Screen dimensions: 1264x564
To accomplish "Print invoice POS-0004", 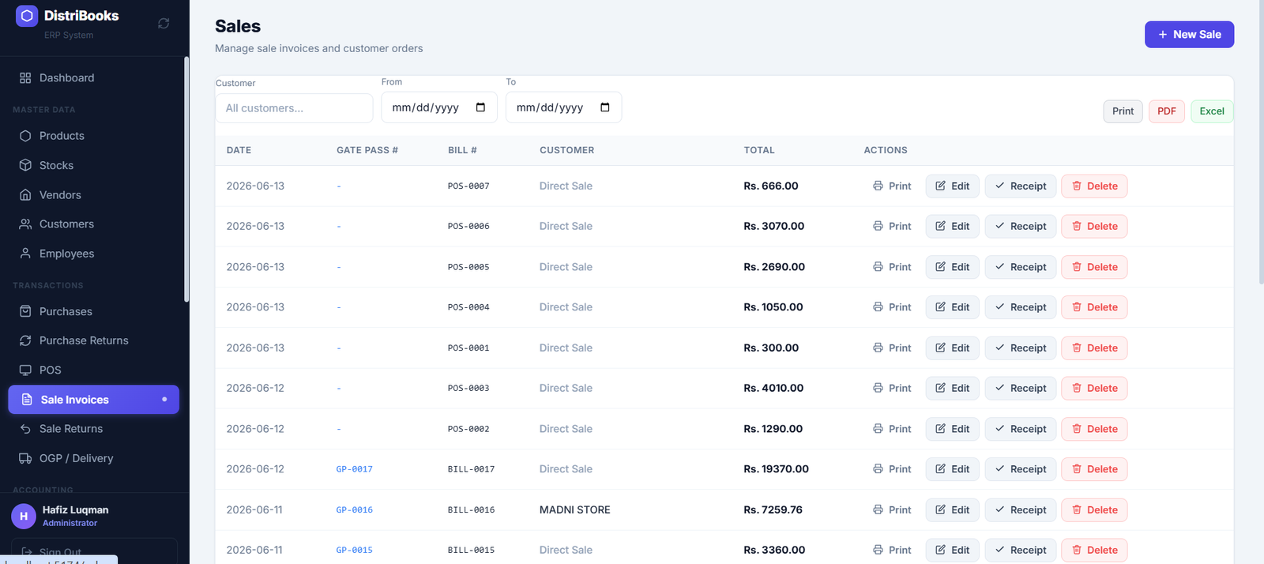I will [x=892, y=307].
